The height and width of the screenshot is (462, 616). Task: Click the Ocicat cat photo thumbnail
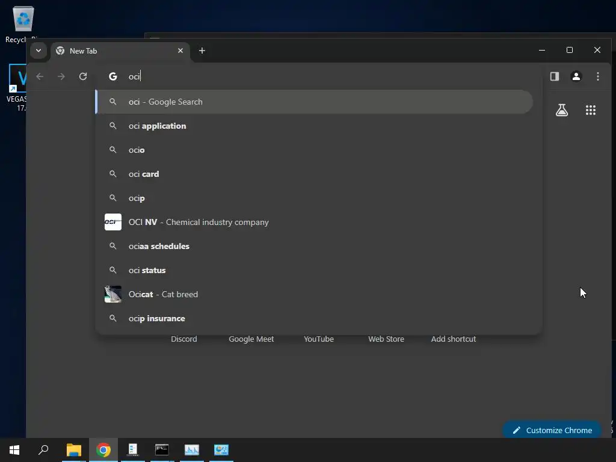coord(112,294)
